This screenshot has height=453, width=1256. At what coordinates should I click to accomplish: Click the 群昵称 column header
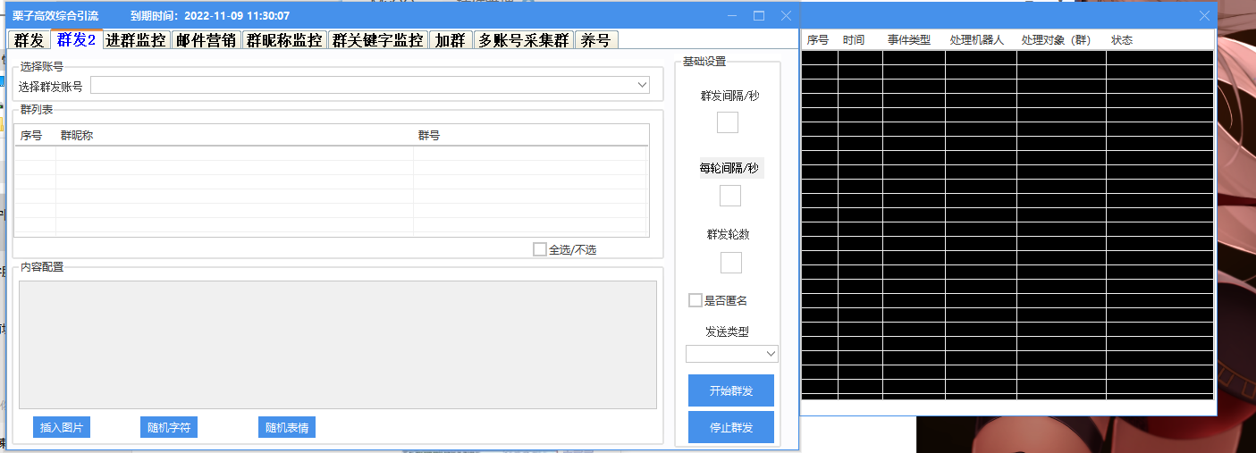point(234,136)
